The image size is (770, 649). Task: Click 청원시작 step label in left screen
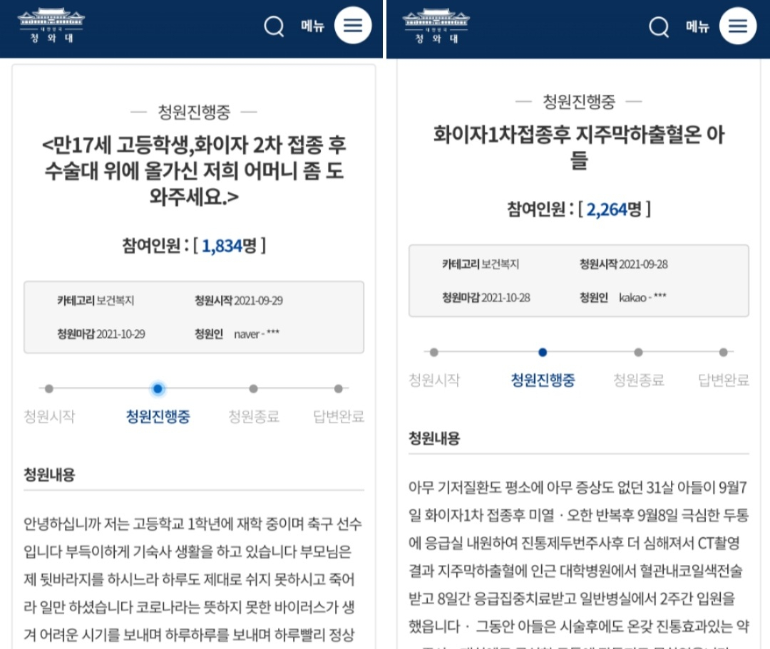tap(49, 417)
